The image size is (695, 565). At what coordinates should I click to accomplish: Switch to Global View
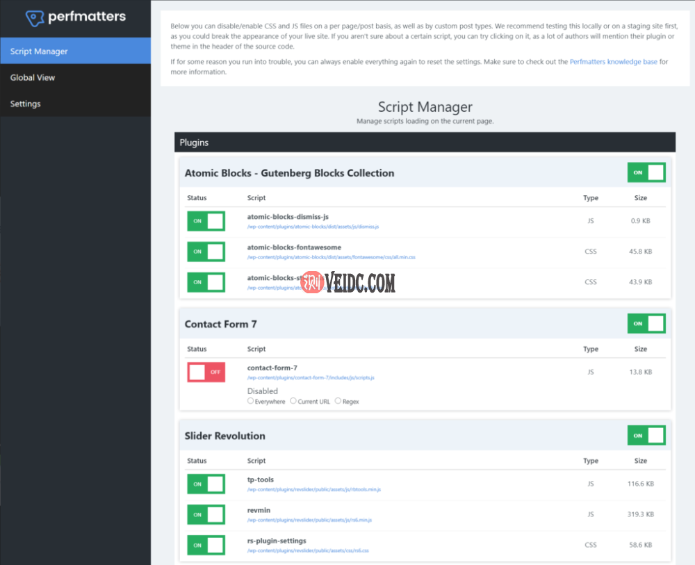coord(33,78)
